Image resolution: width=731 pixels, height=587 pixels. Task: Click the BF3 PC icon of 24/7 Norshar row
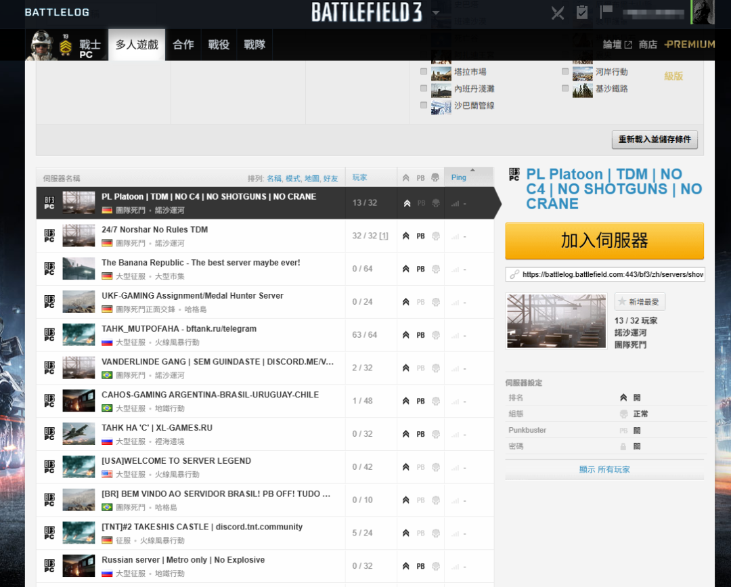(49, 236)
